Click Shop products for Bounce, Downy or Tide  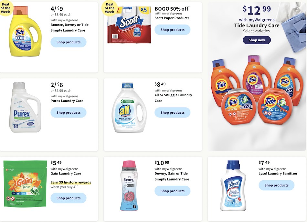tap(68, 42)
